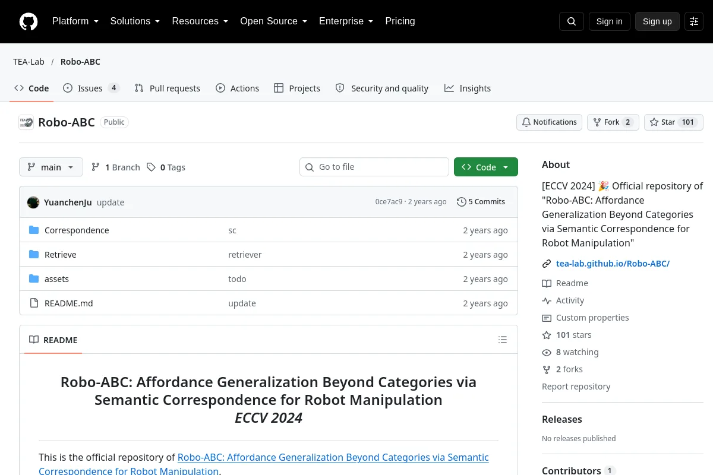Expand the Enterprise menu

(346, 21)
